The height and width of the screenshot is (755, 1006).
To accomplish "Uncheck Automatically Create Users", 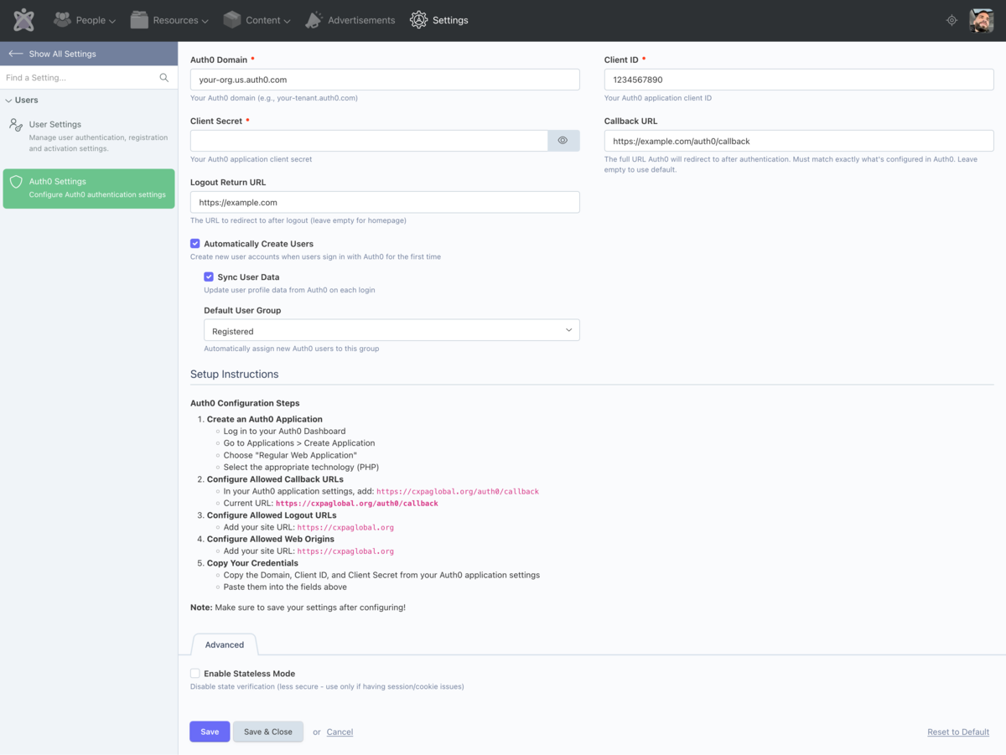I will [x=195, y=244].
